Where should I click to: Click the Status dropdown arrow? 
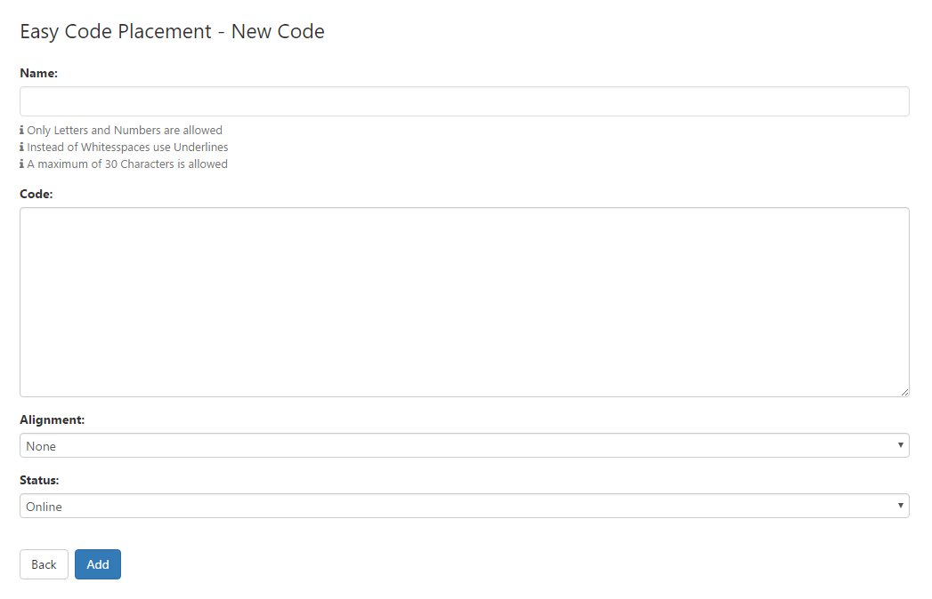point(901,506)
